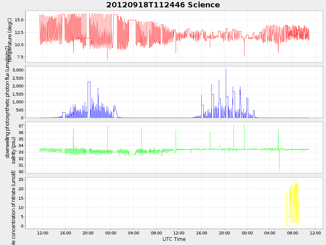Click the 36 tick on the salinity axis
This screenshot has height=245, width=326.
(x=22, y=132)
